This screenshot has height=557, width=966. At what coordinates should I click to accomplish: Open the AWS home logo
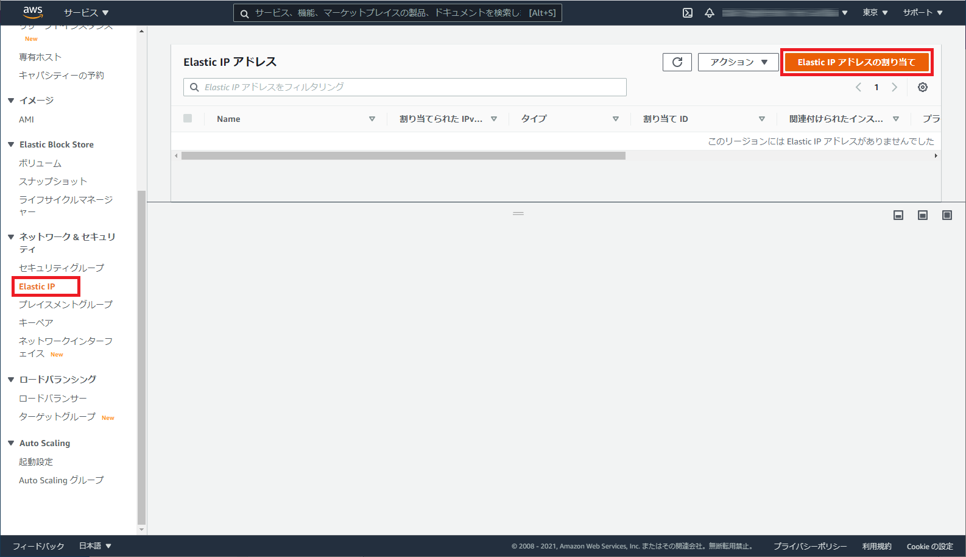pyautogui.click(x=33, y=12)
